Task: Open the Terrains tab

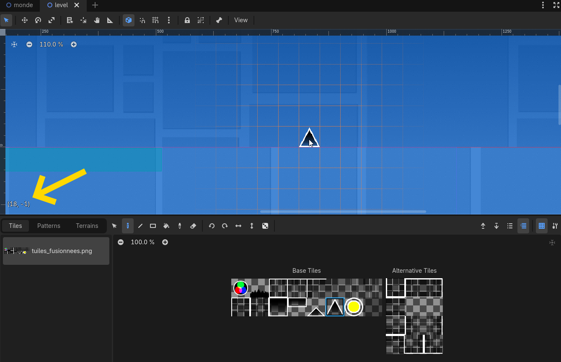Action: 87,226
